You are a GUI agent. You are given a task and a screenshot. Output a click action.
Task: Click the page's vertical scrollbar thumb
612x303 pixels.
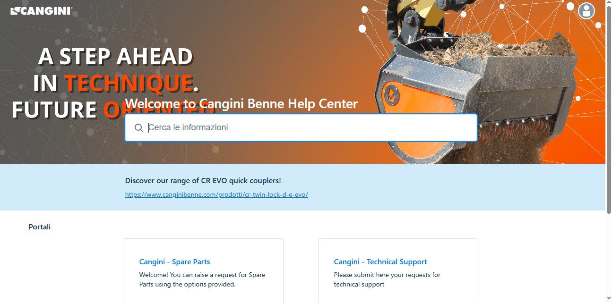click(x=609, y=110)
